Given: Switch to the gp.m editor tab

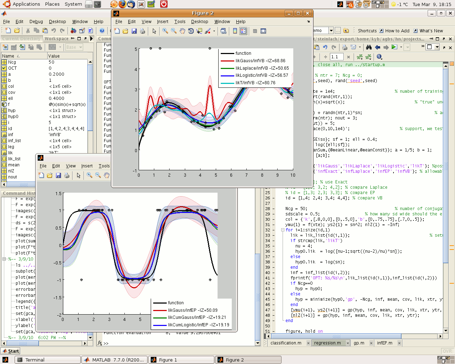Looking at the screenshot, I should pos(359,343).
